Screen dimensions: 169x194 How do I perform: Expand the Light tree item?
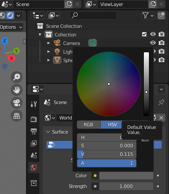click(49, 52)
